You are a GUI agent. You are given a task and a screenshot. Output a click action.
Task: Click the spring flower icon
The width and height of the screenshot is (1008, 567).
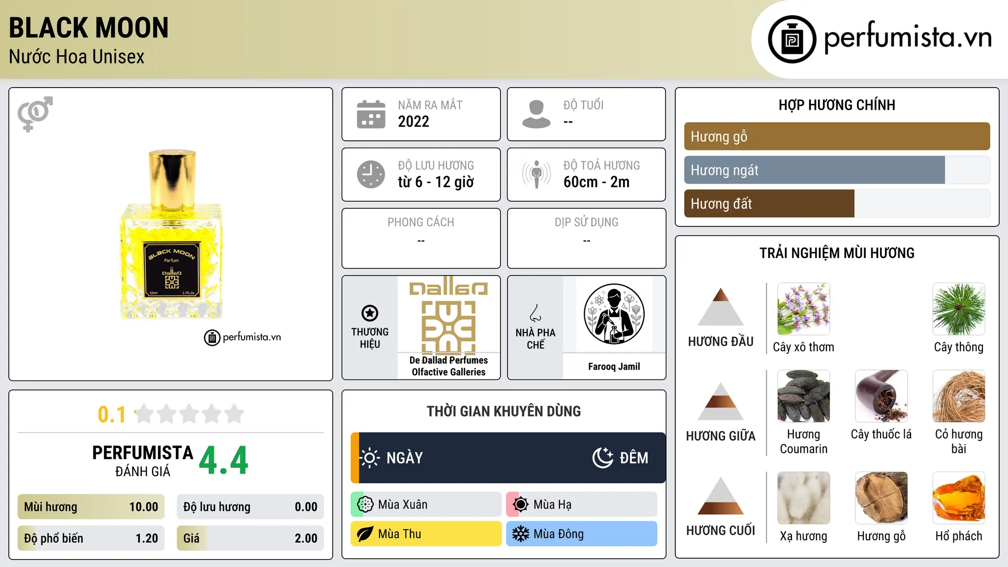(365, 504)
